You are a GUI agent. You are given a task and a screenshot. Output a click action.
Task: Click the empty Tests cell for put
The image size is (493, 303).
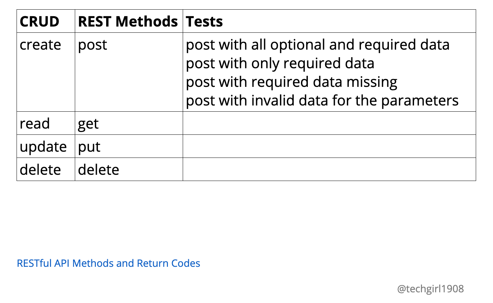pyautogui.click(x=329, y=147)
